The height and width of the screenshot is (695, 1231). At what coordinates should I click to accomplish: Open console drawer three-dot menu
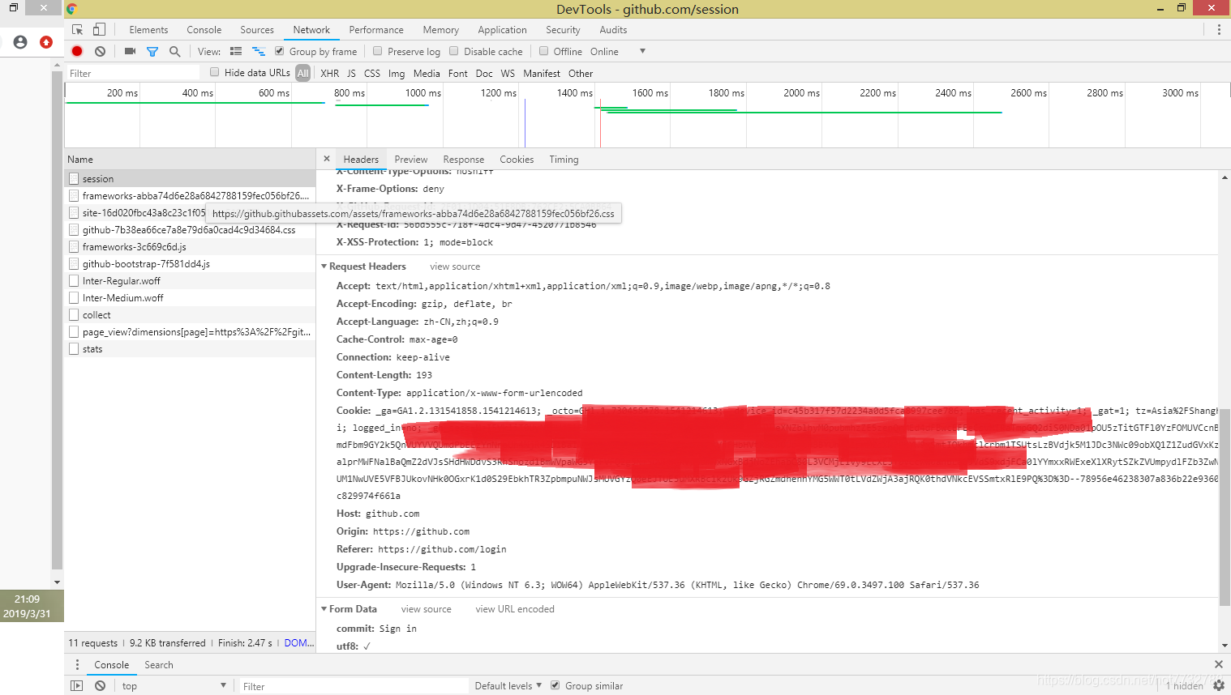(x=77, y=665)
